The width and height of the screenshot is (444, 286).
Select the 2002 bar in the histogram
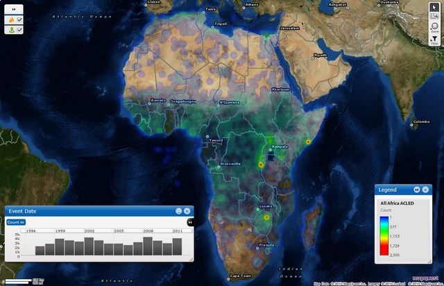[x=88, y=246]
